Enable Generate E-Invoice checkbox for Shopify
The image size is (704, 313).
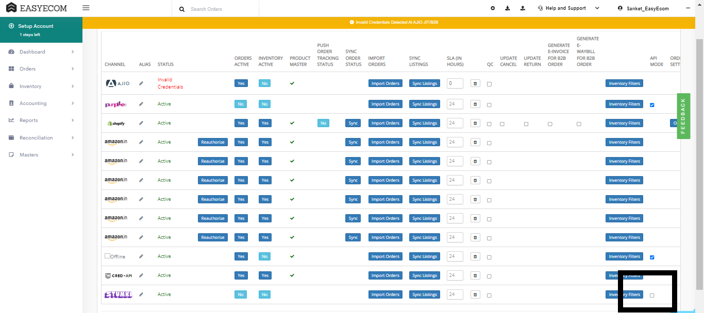(550, 124)
